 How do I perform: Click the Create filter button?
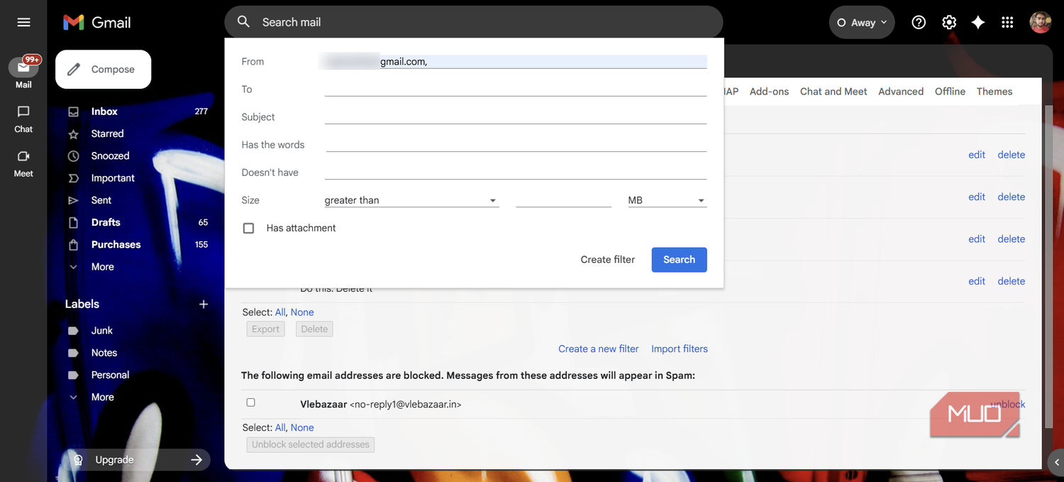coord(608,260)
